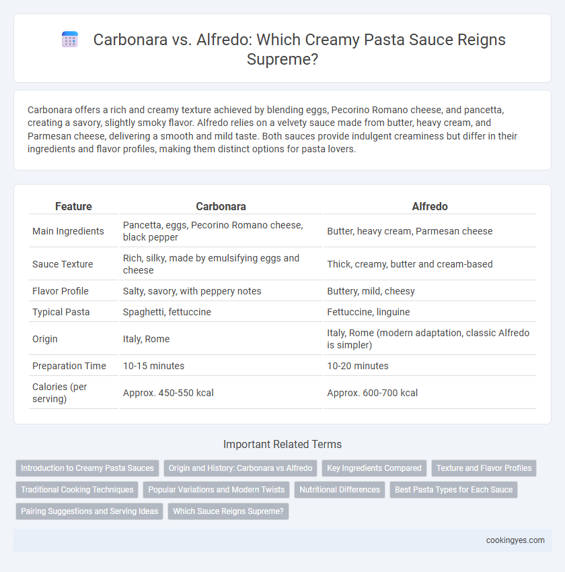Screen dimensions: 565x572
Task: Select the Main Ingredients row label
Action: (x=68, y=231)
